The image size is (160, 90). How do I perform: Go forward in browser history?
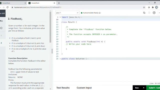click(3, 7)
